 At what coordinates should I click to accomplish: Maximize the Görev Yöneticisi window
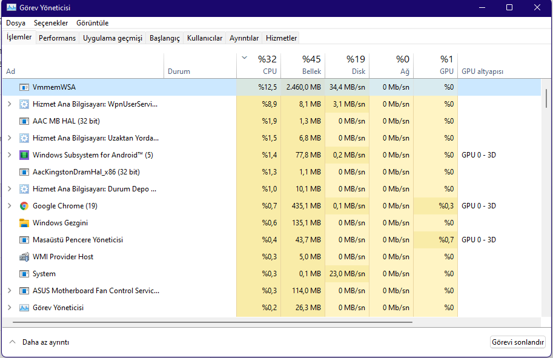point(509,7)
